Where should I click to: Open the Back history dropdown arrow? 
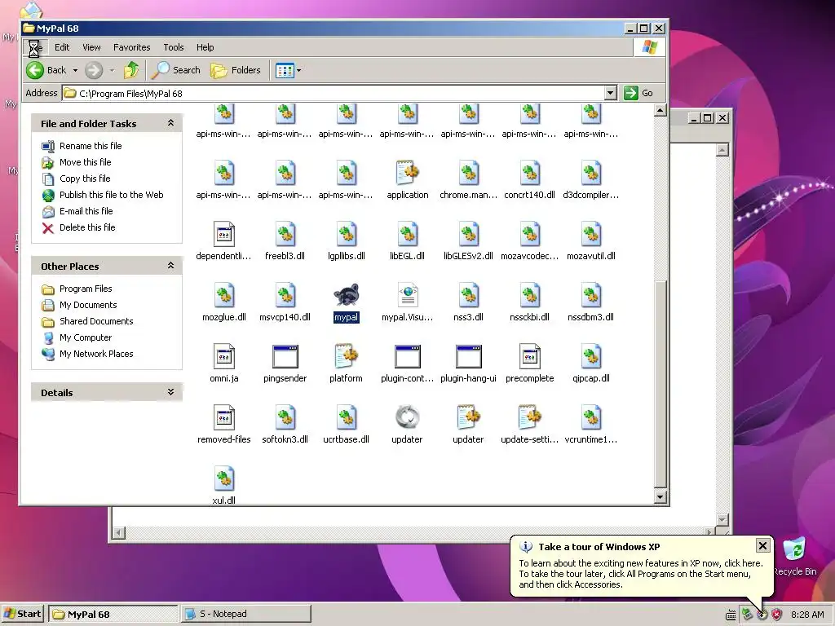[75, 70]
